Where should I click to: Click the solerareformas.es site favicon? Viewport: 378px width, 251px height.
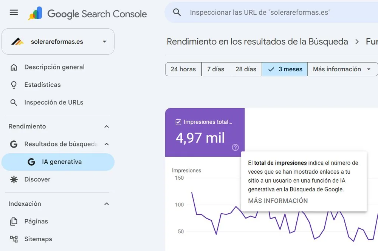[17, 42]
